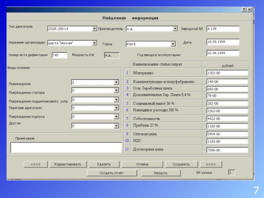Select the Материалы cost field 1302-00
Viewport: 264px width, 198px height.
point(227,73)
